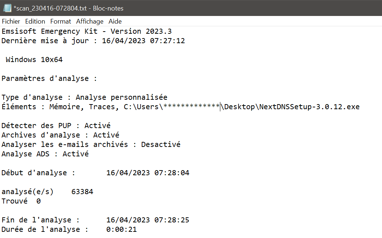Place cursor in the Emsisoft Emergency Kit line

86,31
